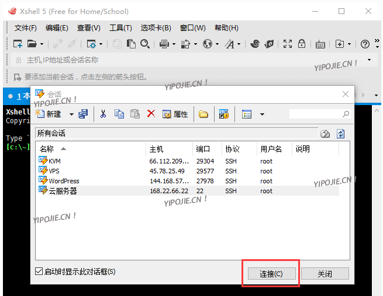Select the 云服务器 session row
Screen dimensions: 383x296
pos(187,191)
